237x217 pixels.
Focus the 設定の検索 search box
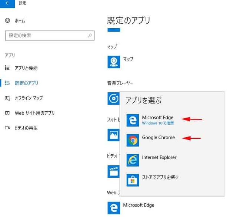click(x=50, y=36)
